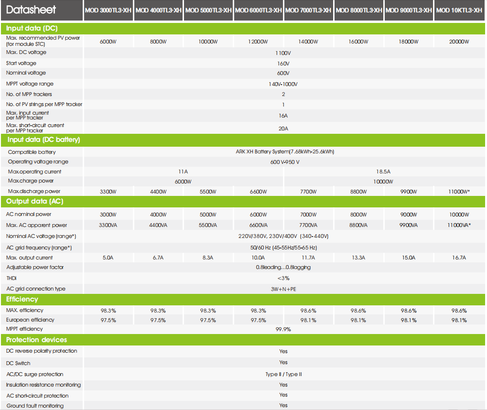Click the 97.5% European efficiency for MOD 5000TL3-XH
The image size is (487, 410).
tap(208, 320)
